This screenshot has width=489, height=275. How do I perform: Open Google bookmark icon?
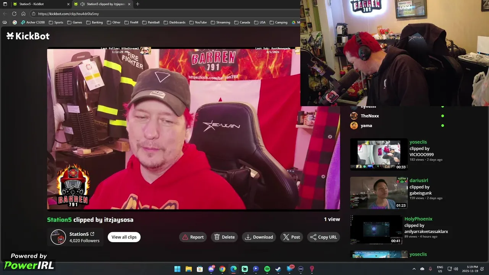click(x=15, y=23)
